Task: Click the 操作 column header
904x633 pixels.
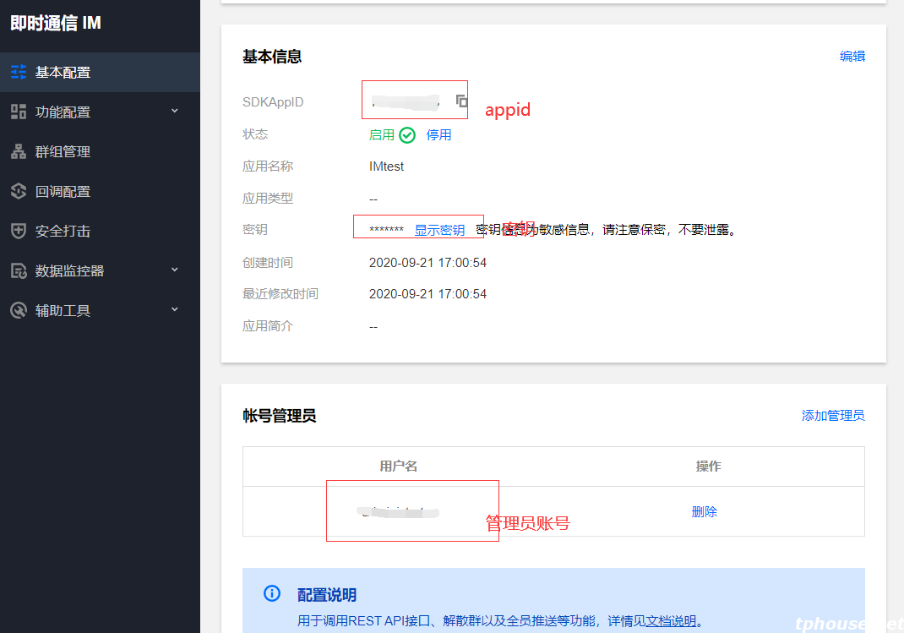Action: pyautogui.click(x=709, y=466)
